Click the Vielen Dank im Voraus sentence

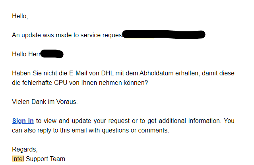[45, 102]
